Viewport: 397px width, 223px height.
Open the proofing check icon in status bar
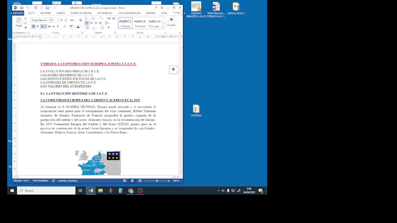tap(53, 181)
